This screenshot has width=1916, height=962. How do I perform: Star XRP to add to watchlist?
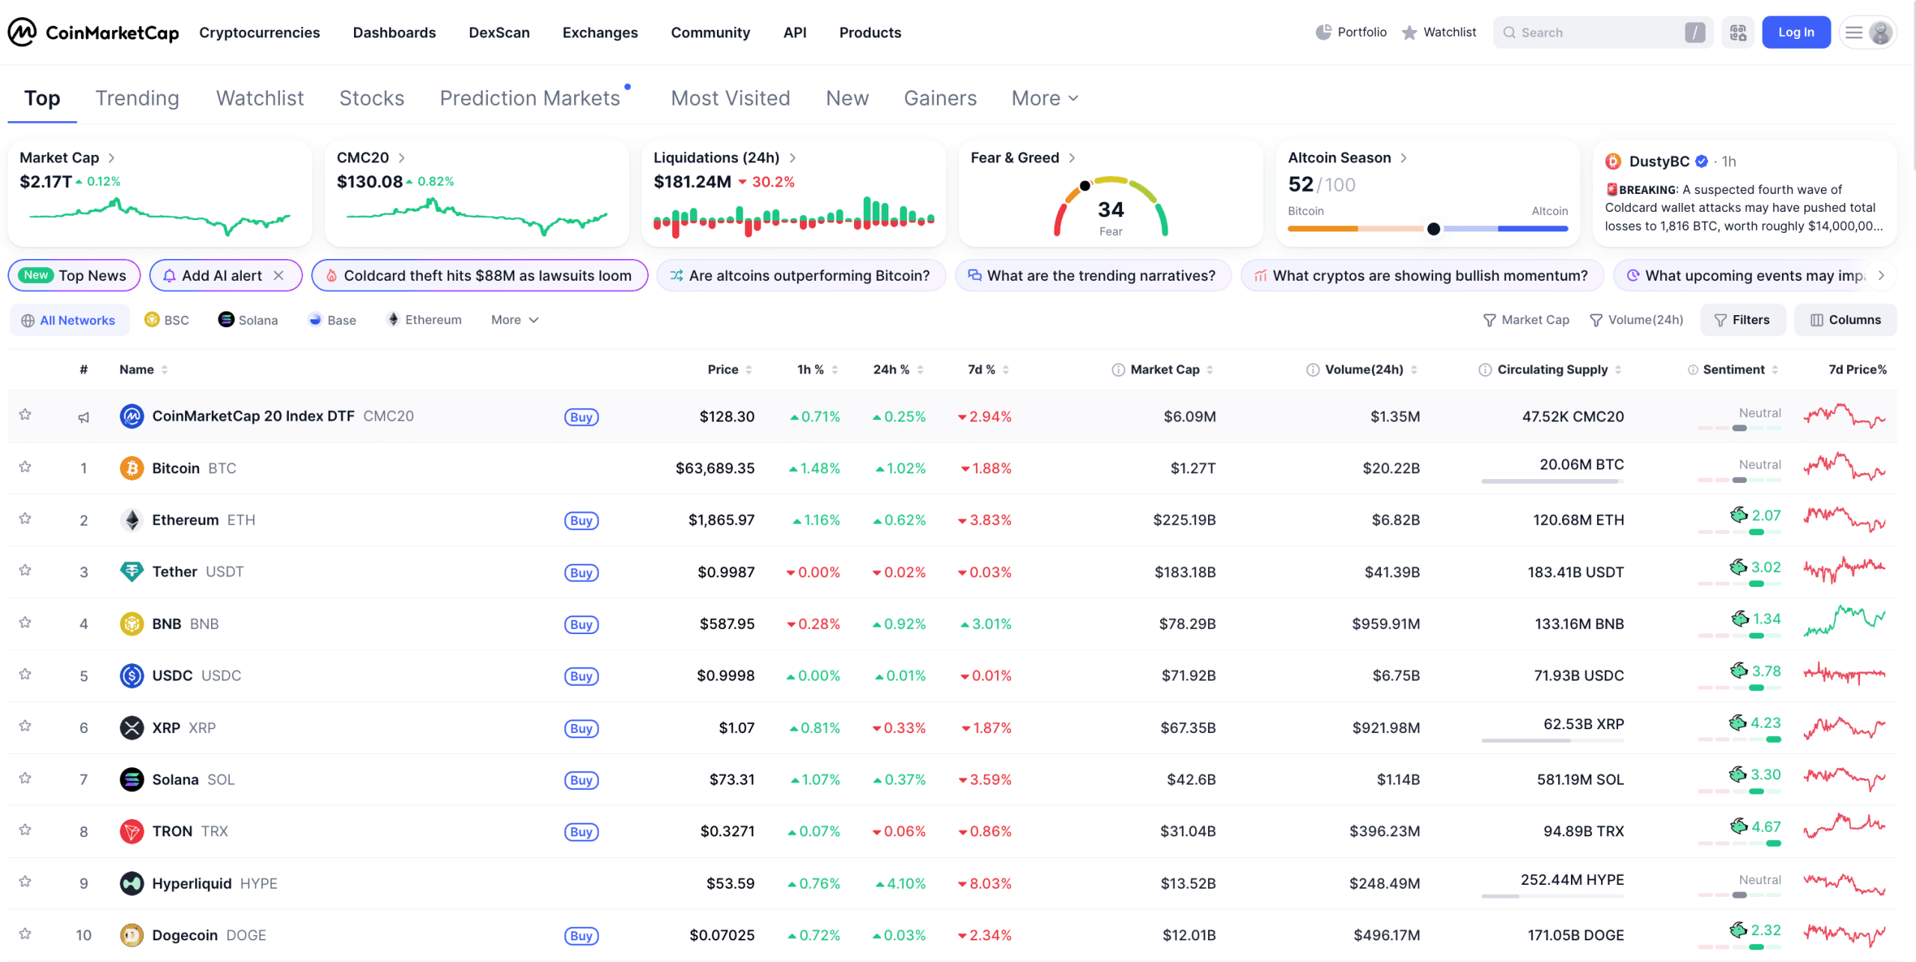[25, 725]
